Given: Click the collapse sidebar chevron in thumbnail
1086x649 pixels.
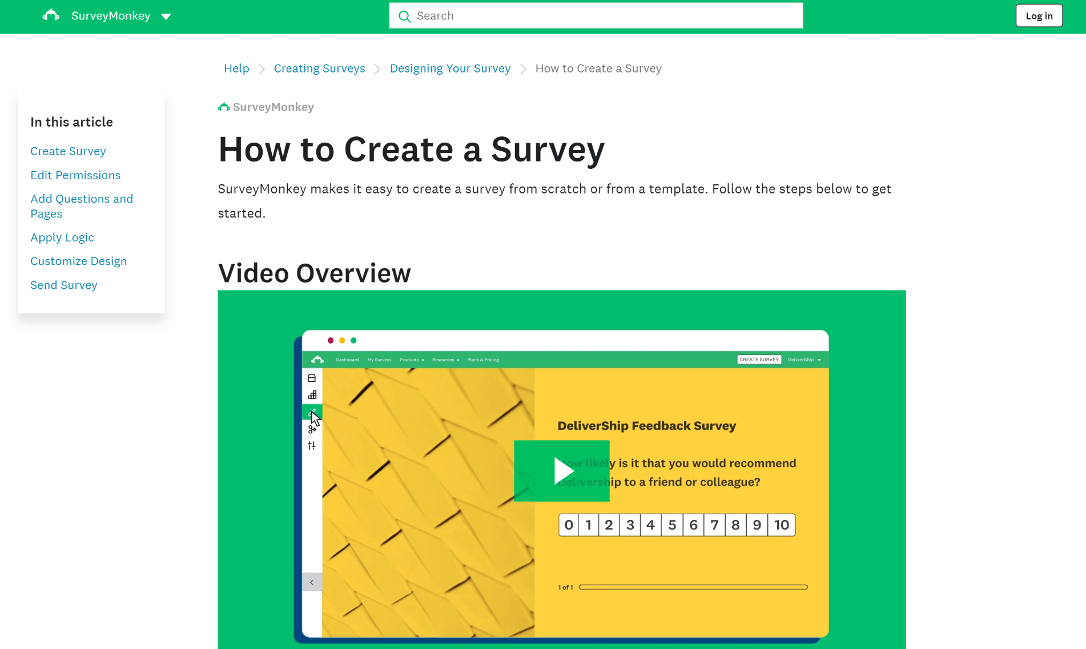Looking at the screenshot, I should click(x=312, y=582).
